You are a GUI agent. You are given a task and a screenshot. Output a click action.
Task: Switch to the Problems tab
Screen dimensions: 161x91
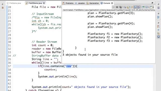(68, 3)
